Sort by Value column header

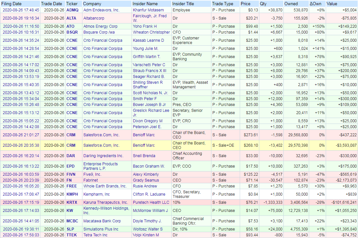(x=332, y=4)
